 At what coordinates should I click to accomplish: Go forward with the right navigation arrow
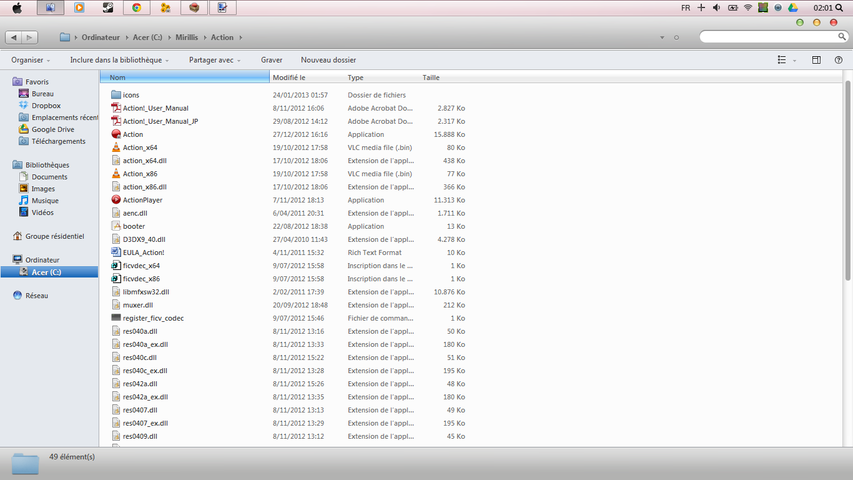pyautogui.click(x=30, y=37)
